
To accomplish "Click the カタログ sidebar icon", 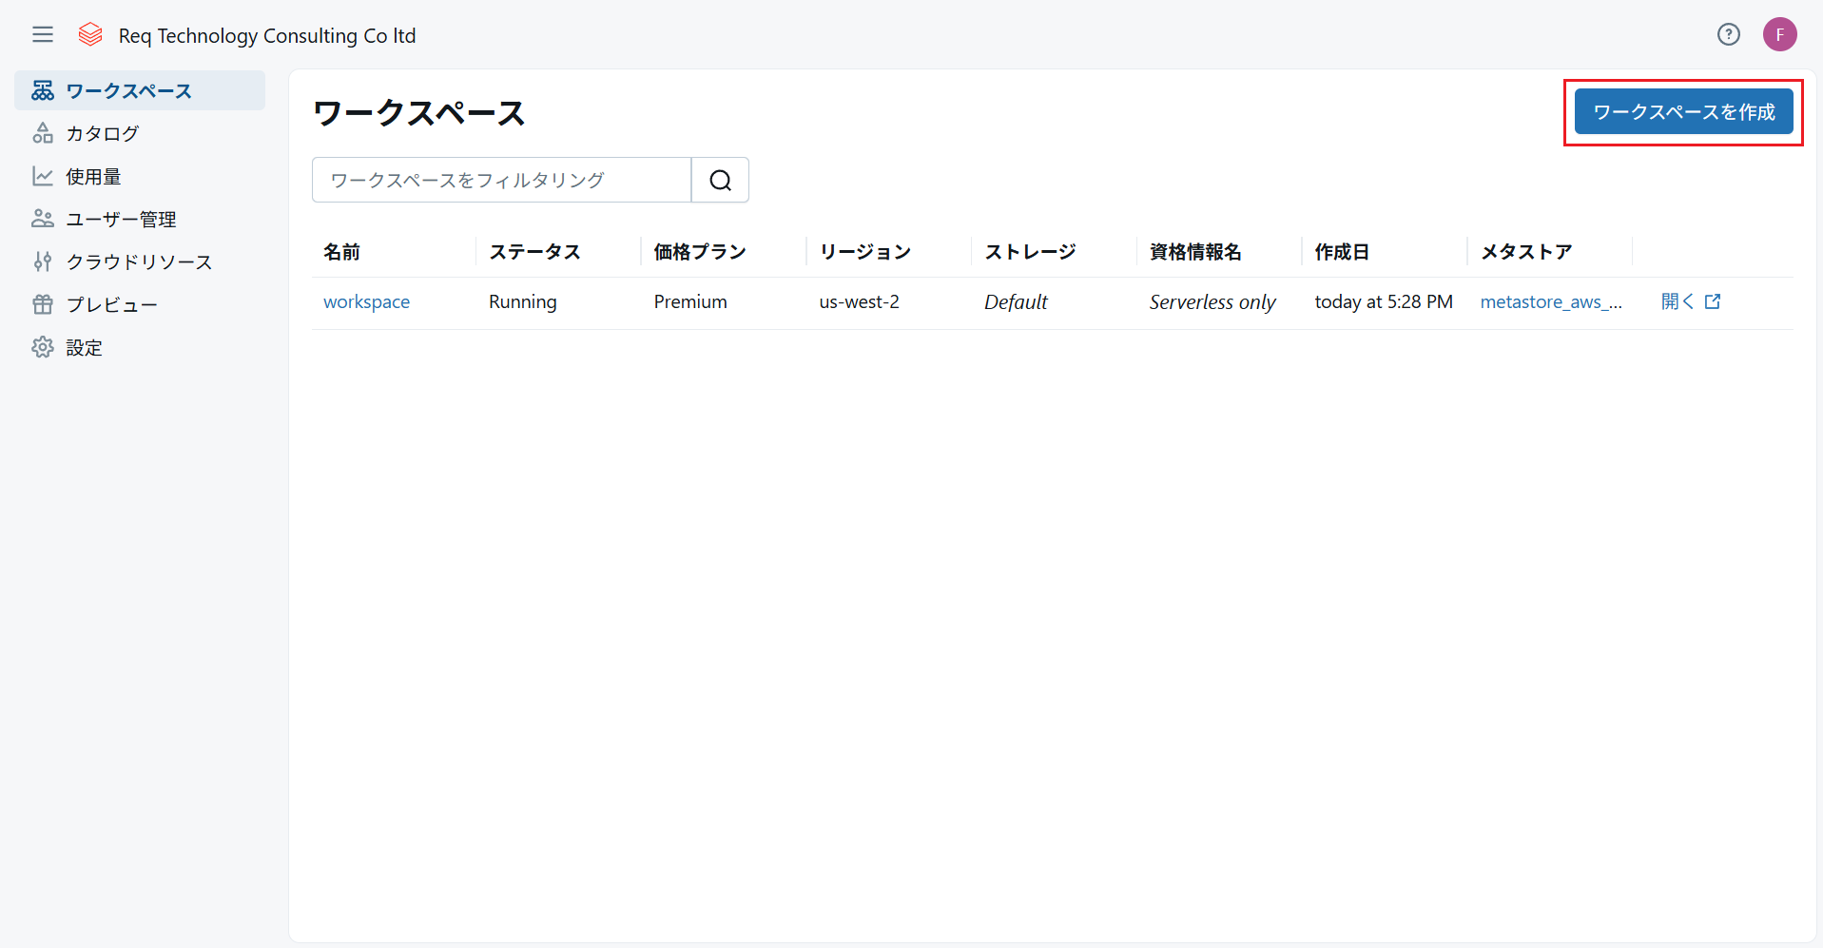I will pyautogui.click(x=43, y=134).
